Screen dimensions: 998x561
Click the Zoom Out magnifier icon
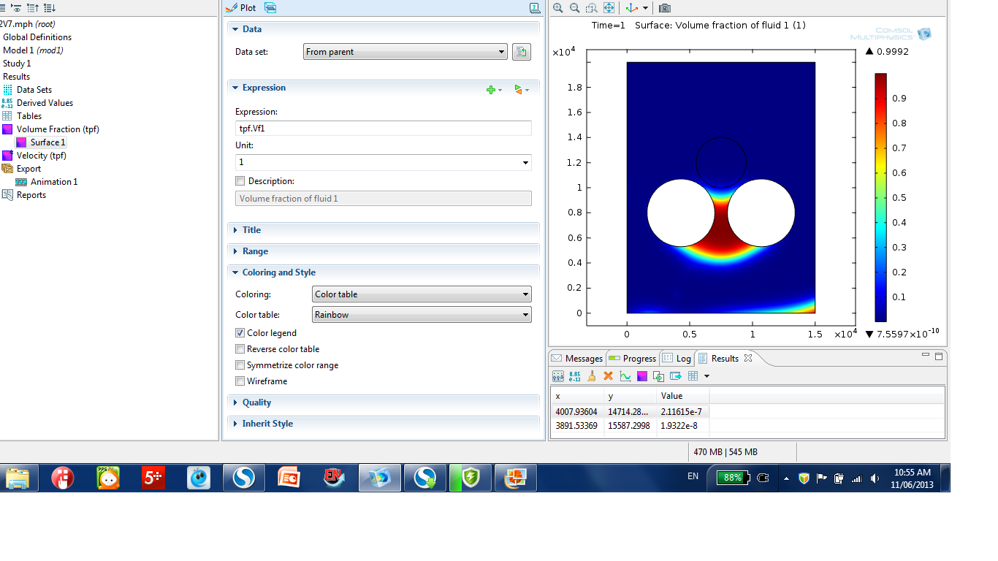pyautogui.click(x=574, y=8)
